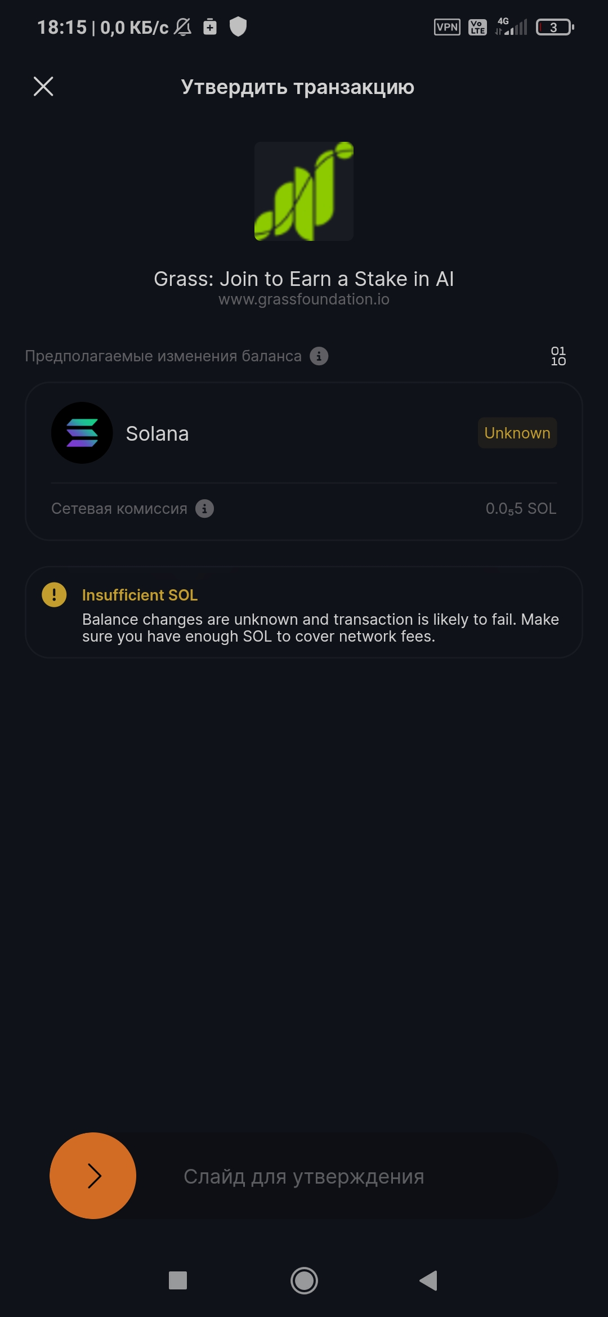Tap the Grass: Join to Earn title
608x1317 pixels.
click(x=304, y=279)
